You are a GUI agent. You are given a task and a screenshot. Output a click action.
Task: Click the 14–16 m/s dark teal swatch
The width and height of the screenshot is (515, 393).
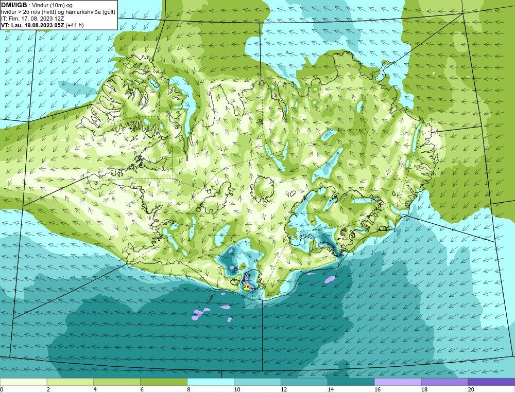[x=351, y=382]
